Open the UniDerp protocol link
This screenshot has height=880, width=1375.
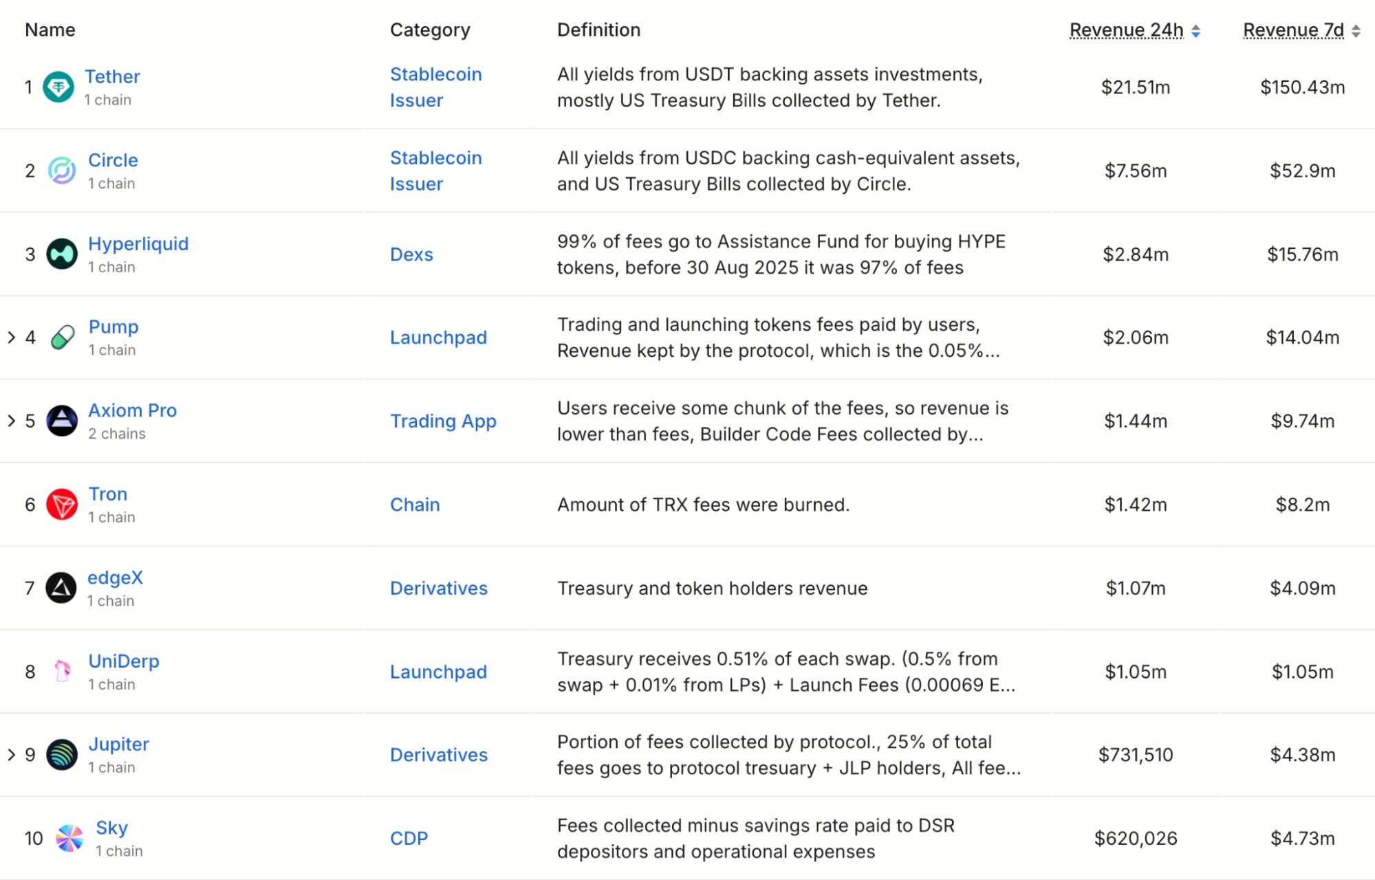point(124,661)
